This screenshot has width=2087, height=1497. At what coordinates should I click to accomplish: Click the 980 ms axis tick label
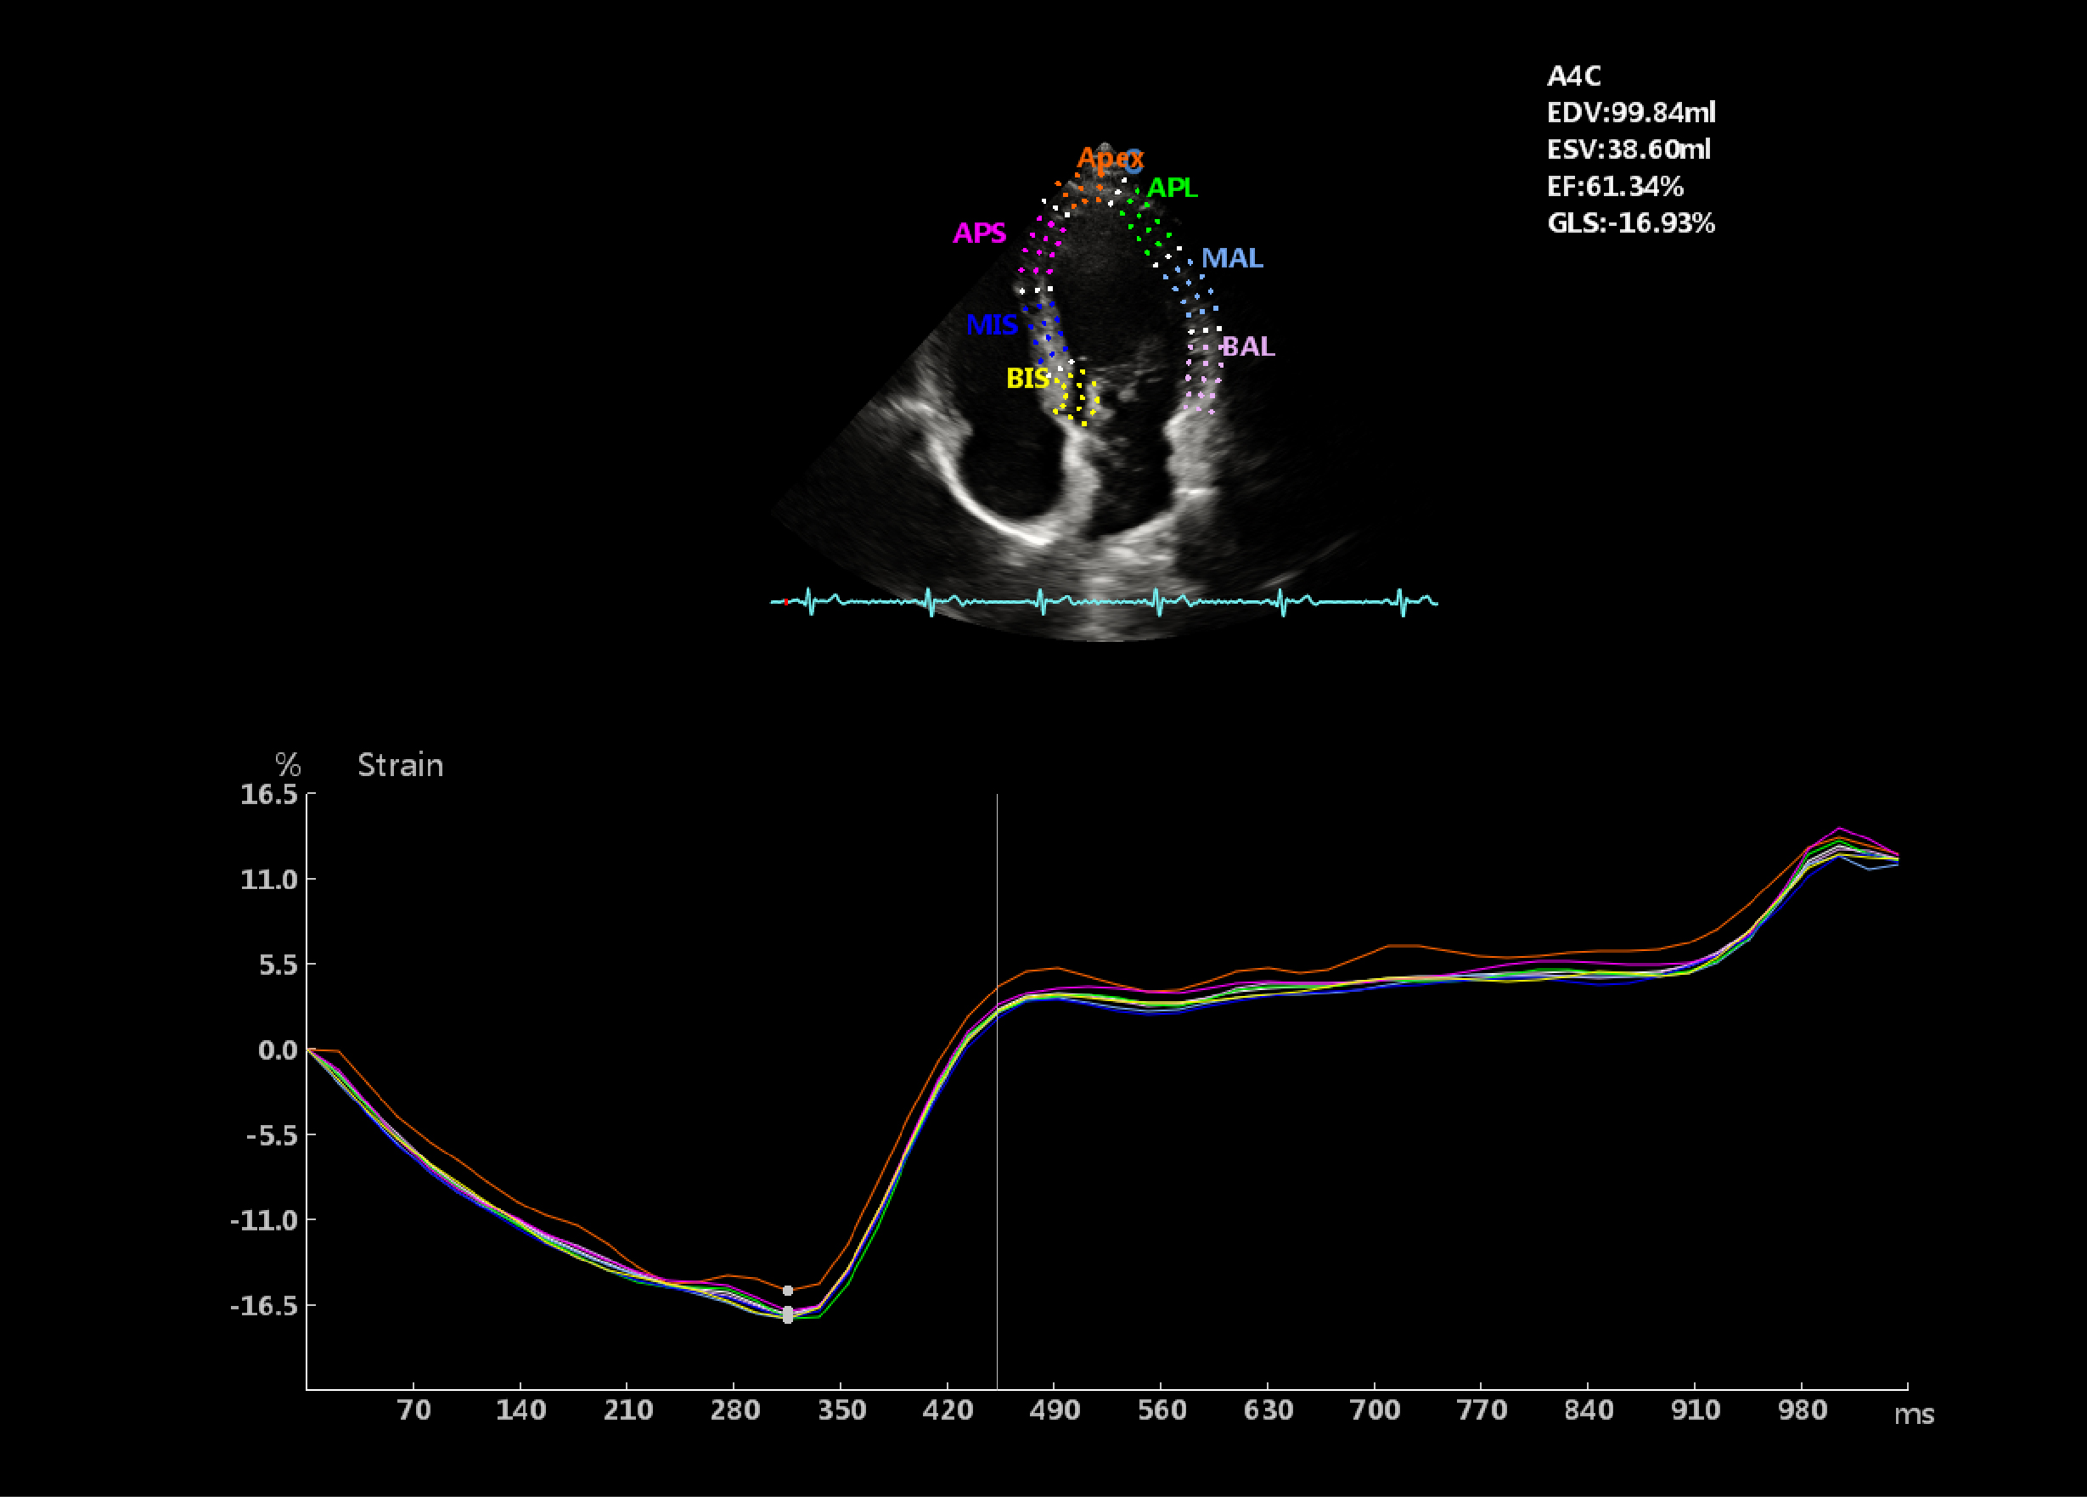click(x=1802, y=1410)
